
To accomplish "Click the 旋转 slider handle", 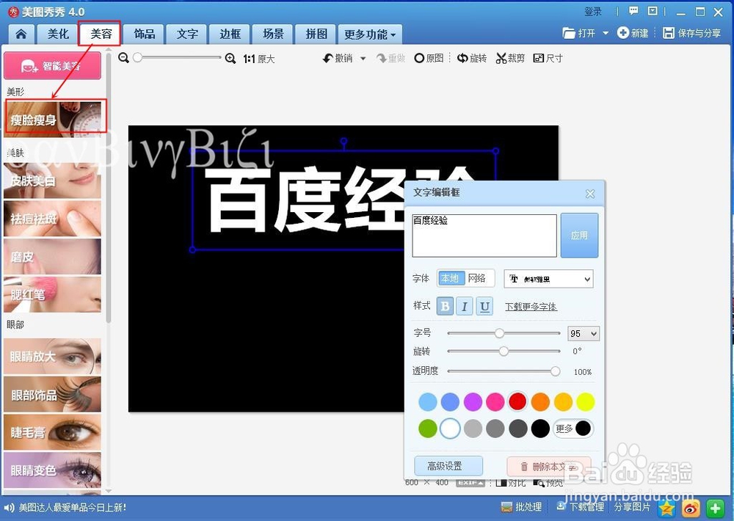I will (504, 351).
